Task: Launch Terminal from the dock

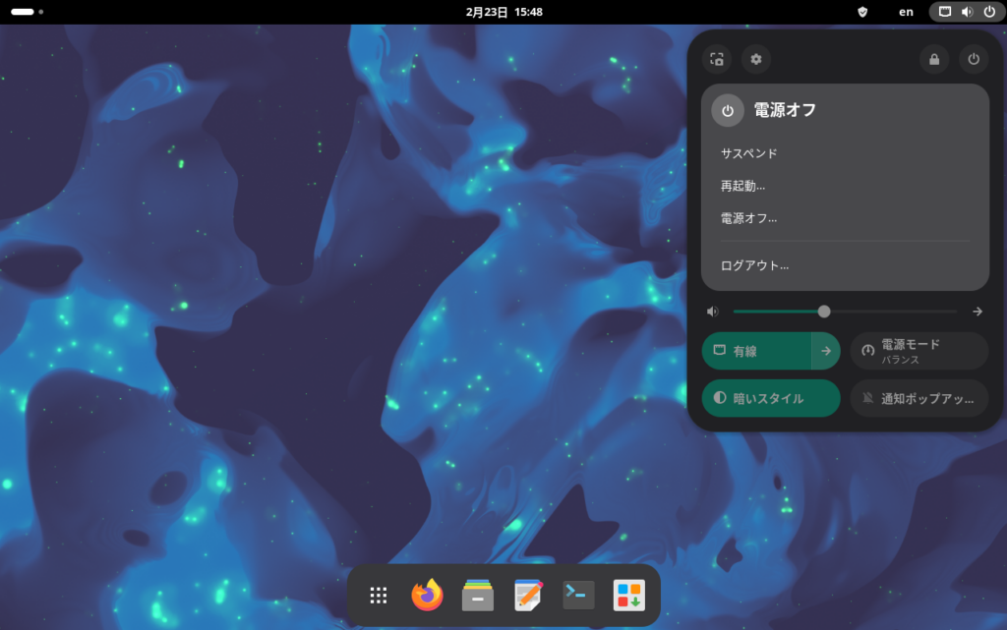Action: (x=578, y=595)
